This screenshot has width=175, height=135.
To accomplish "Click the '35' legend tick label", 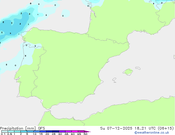I will [66, 134].
